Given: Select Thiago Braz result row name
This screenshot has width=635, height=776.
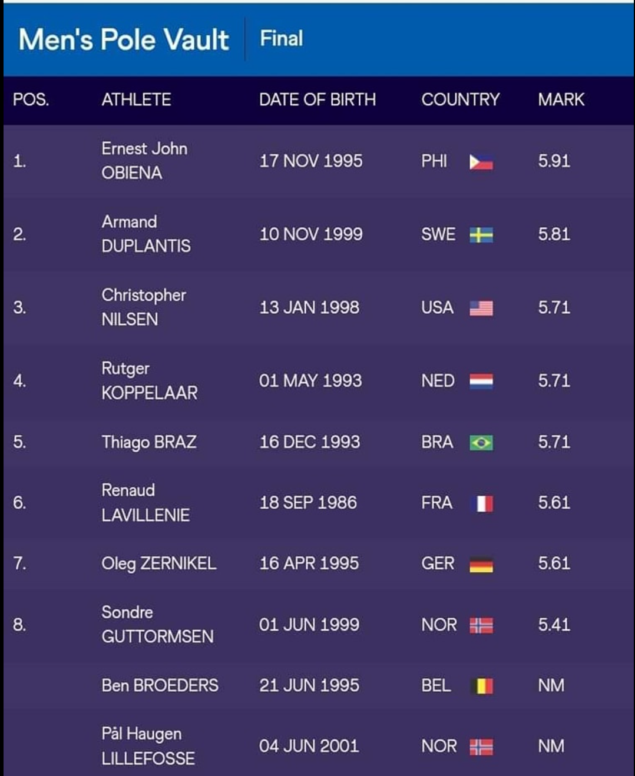Looking at the screenshot, I should pos(149,442).
